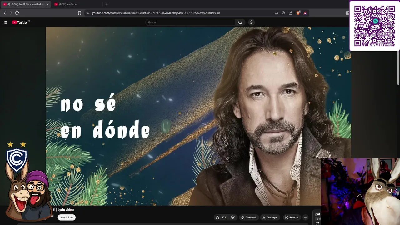Reload the page

(x=17, y=13)
